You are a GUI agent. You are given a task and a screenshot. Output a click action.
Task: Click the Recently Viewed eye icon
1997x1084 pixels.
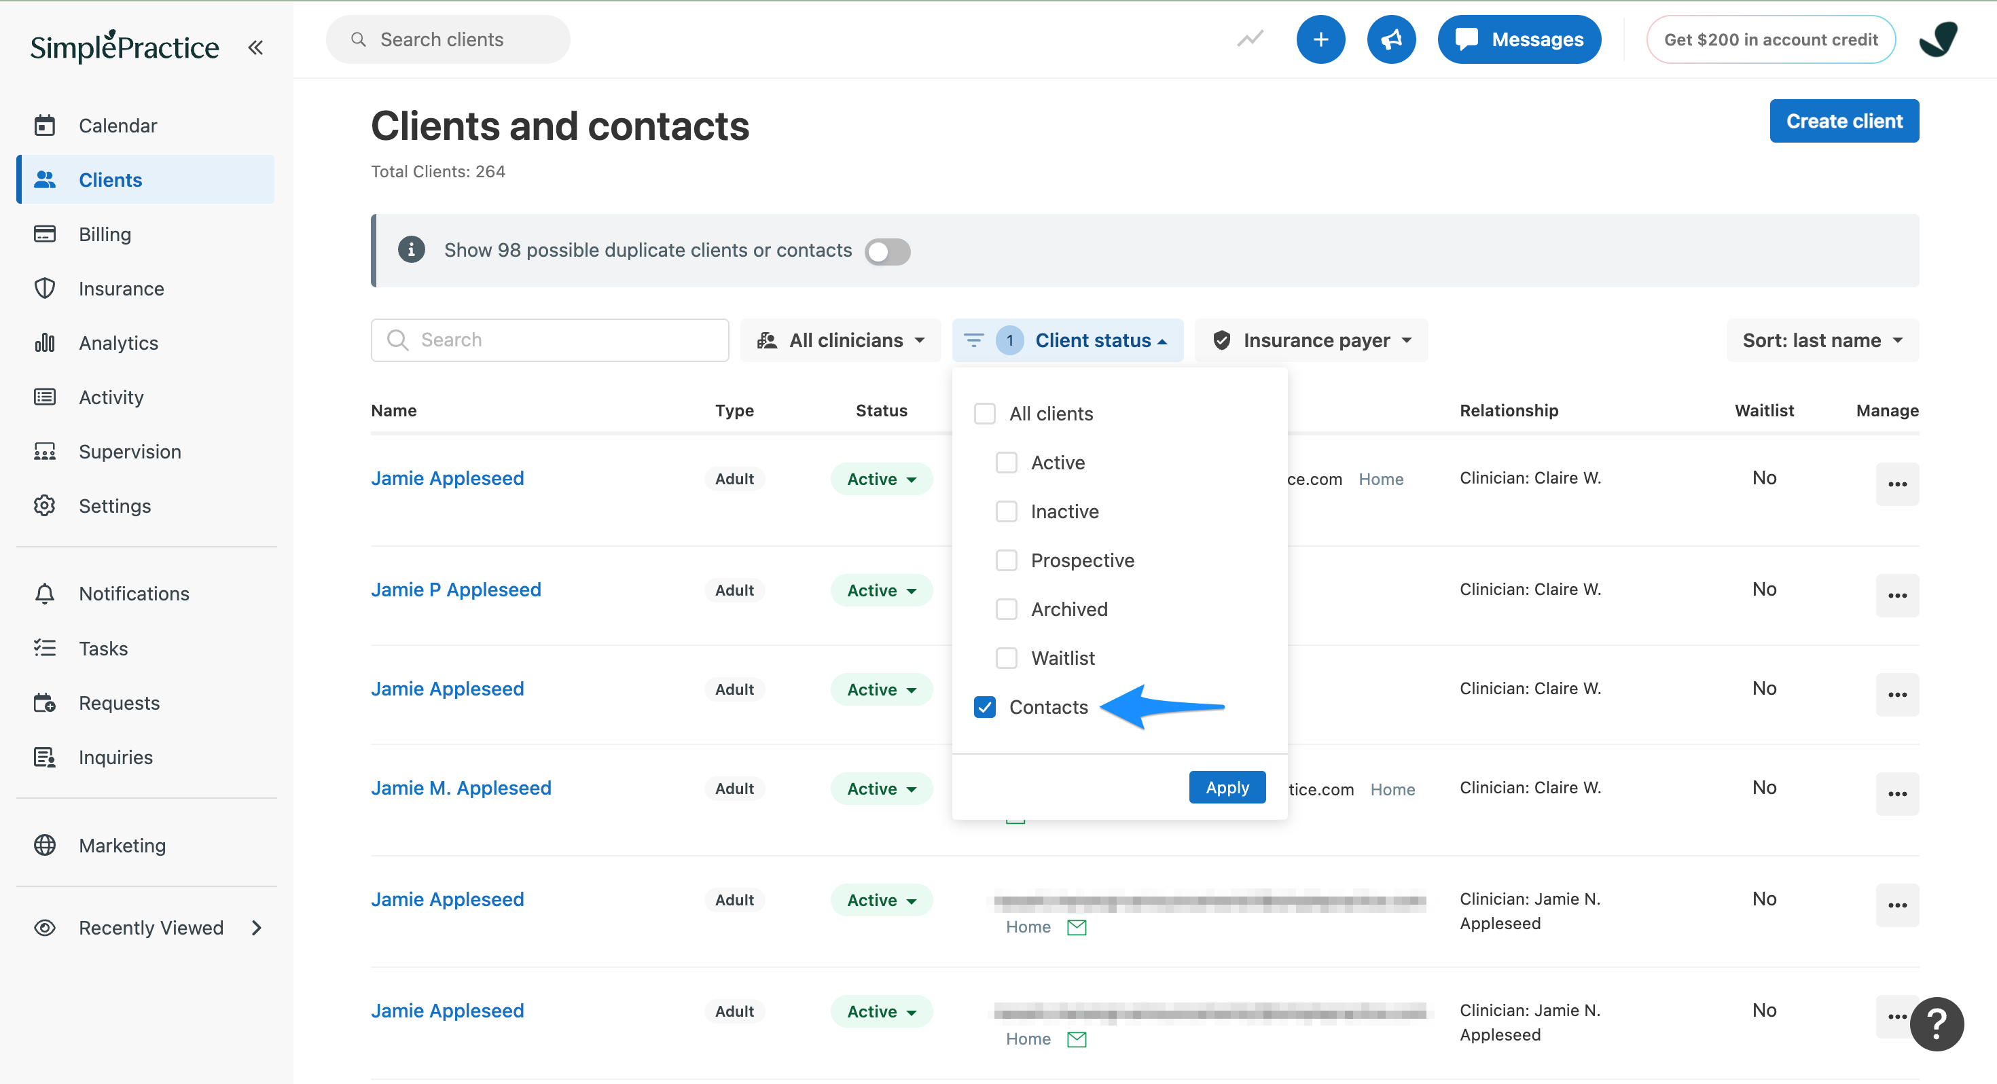[x=45, y=927]
